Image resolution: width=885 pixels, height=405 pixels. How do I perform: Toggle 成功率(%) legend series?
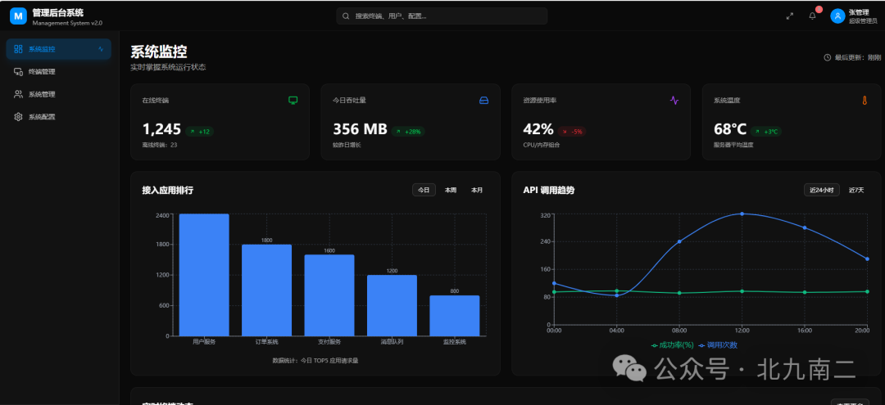tap(673, 344)
